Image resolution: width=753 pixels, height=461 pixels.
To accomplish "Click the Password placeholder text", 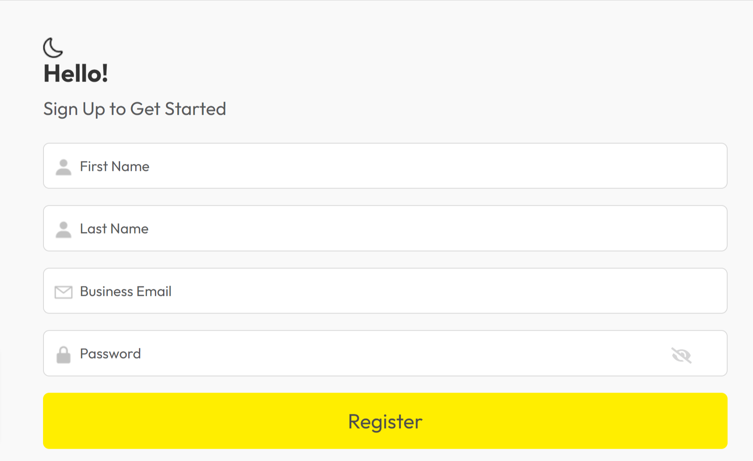I will coord(110,354).
